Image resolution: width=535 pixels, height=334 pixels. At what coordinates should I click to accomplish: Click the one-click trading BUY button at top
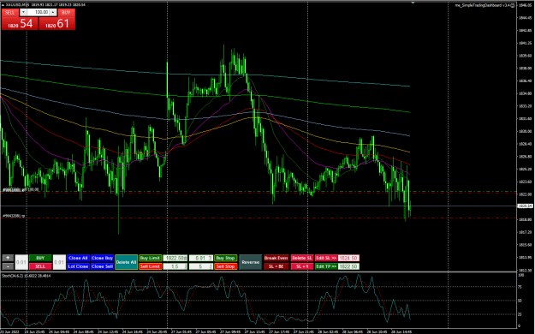coord(66,12)
